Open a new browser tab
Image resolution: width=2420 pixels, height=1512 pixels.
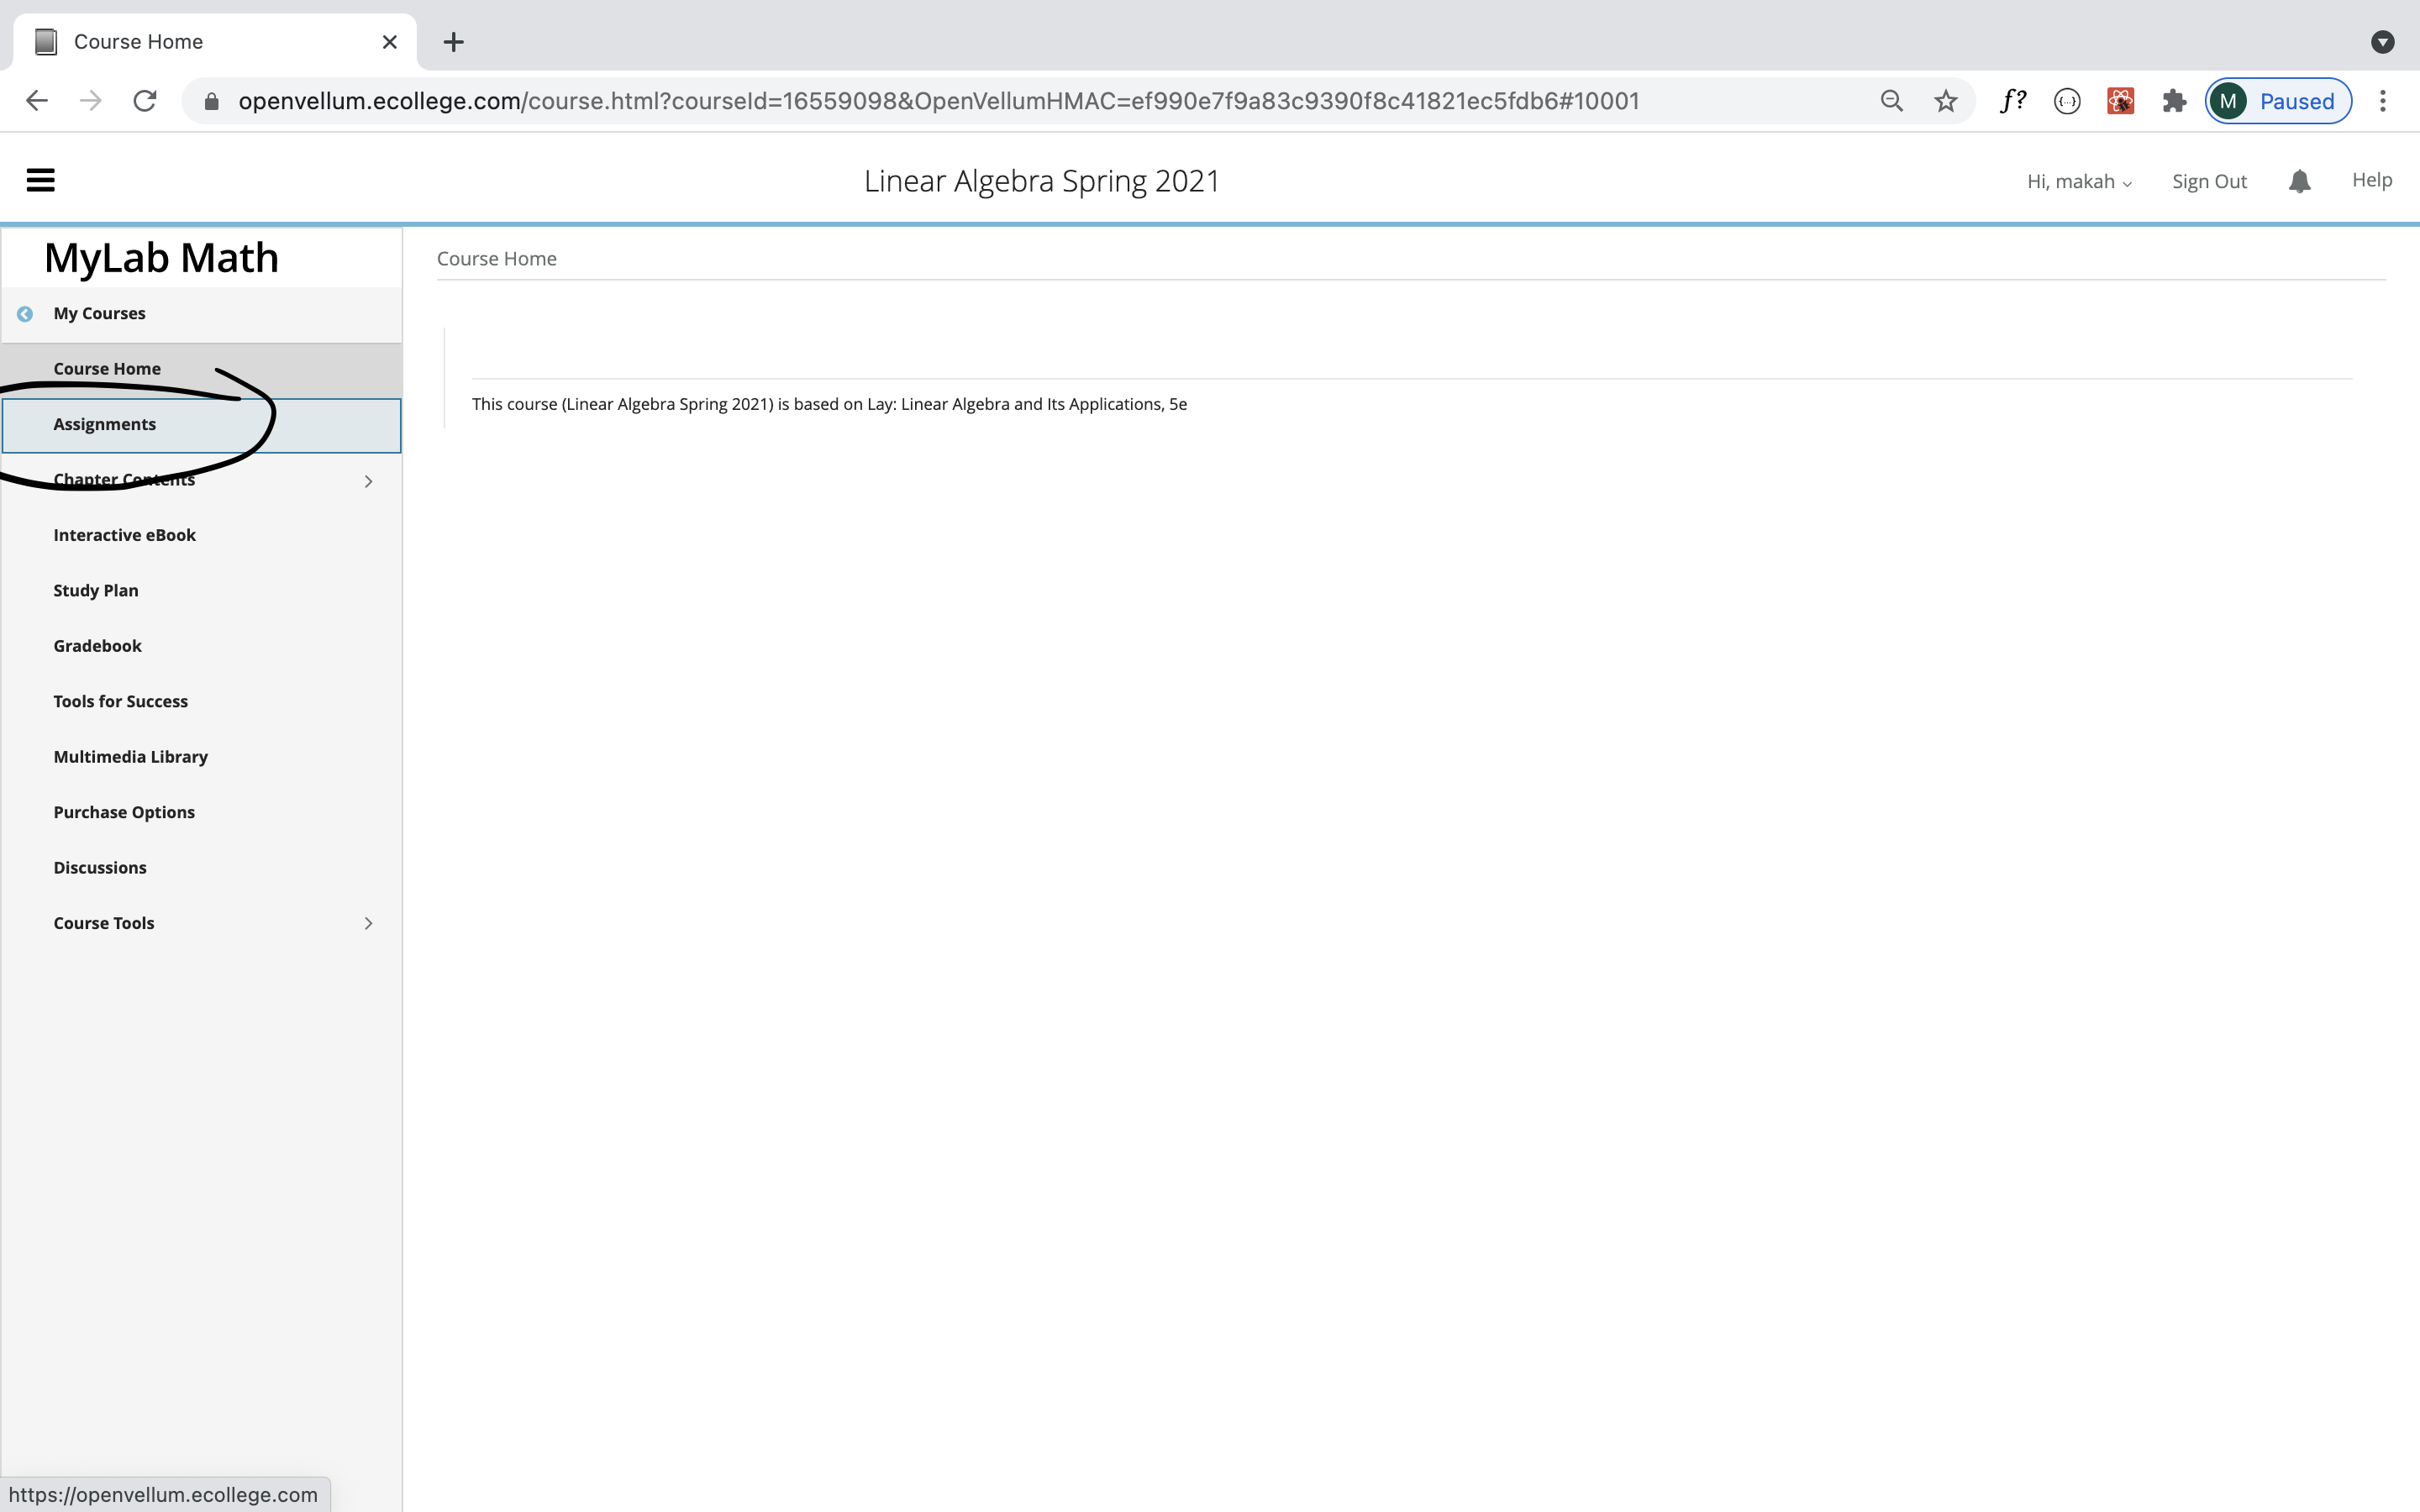point(453,42)
